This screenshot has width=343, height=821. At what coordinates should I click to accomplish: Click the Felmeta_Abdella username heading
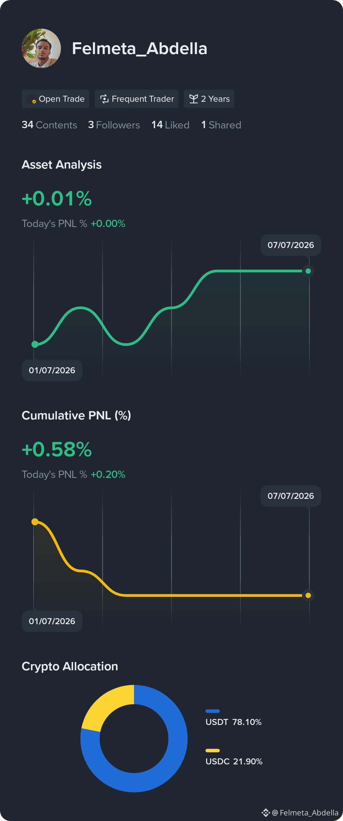point(139,49)
